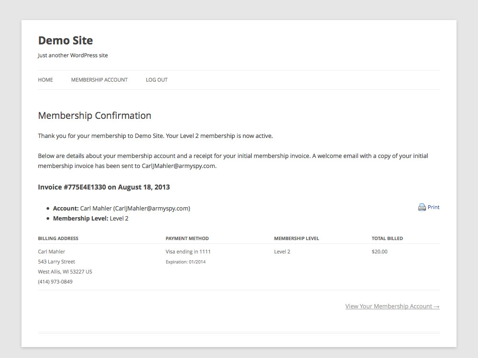Click the phone number (414) 973-0849
Screen dimensions: 478x358
[55, 282]
